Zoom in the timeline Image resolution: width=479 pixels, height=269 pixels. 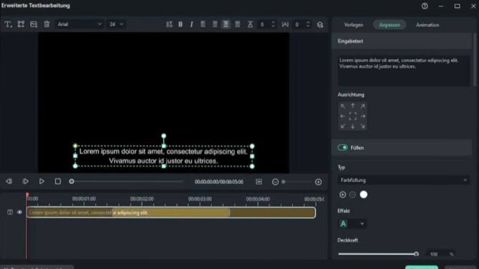click(x=319, y=182)
